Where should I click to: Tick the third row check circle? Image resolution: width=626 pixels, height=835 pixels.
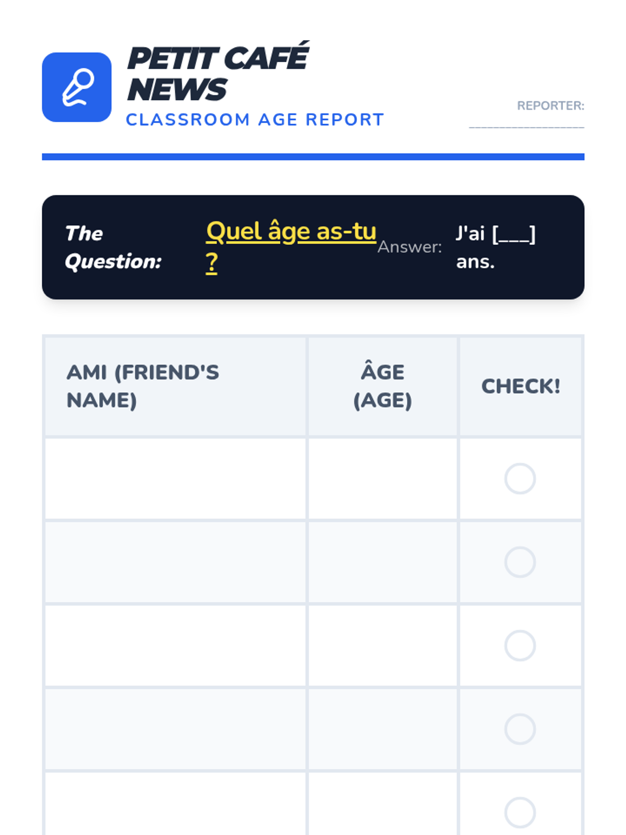(520, 646)
